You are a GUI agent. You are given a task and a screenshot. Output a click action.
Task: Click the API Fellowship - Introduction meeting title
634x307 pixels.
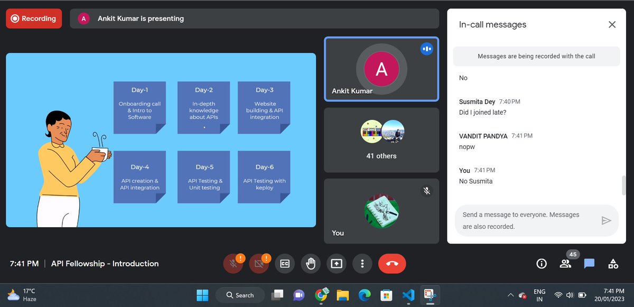(x=105, y=263)
